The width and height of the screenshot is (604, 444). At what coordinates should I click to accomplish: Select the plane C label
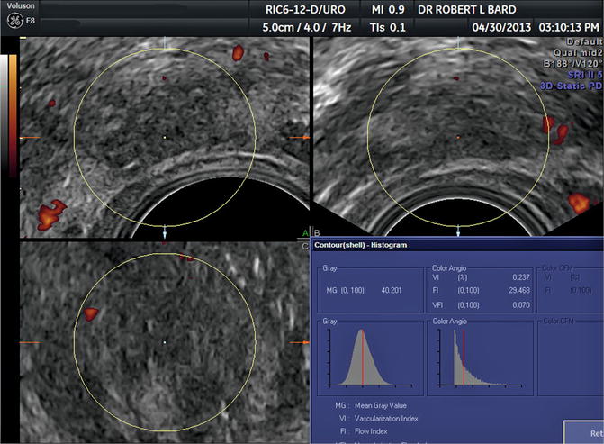point(306,244)
